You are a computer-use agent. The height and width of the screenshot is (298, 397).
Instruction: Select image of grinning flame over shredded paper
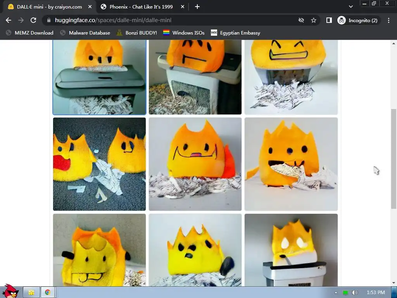click(x=291, y=77)
